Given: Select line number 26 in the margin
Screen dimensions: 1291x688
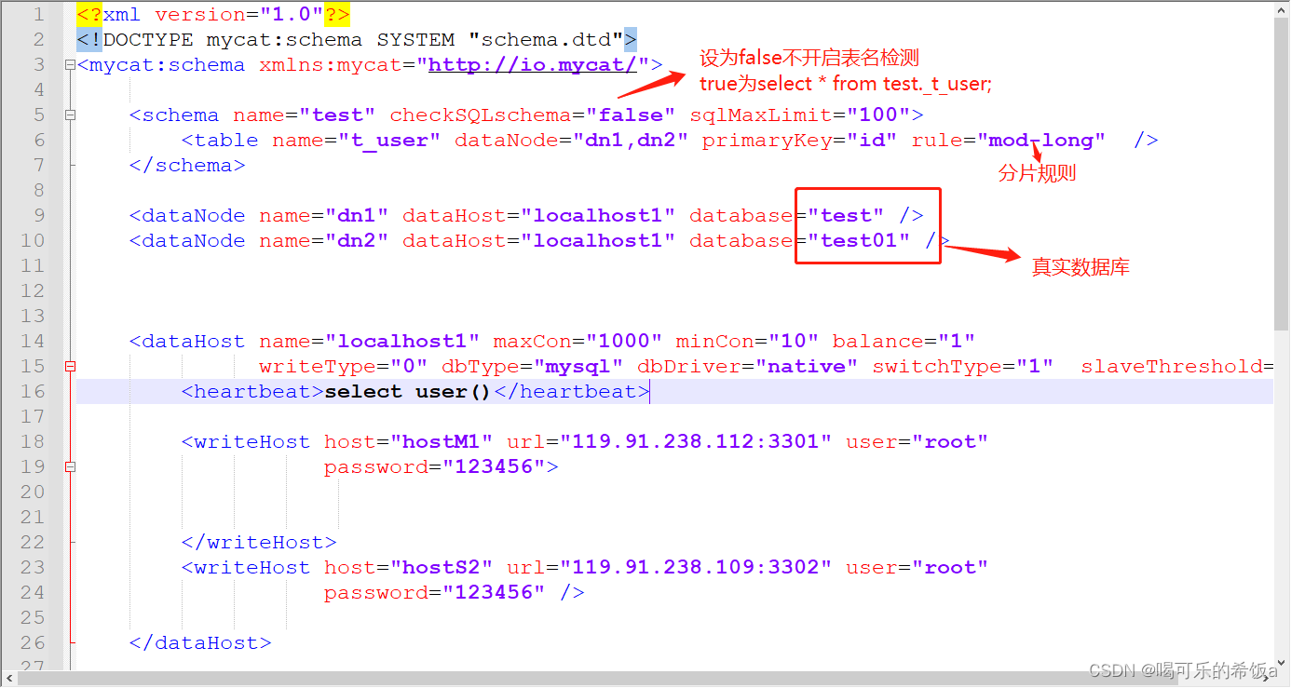Looking at the screenshot, I should pyautogui.click(x=32, y=643).
